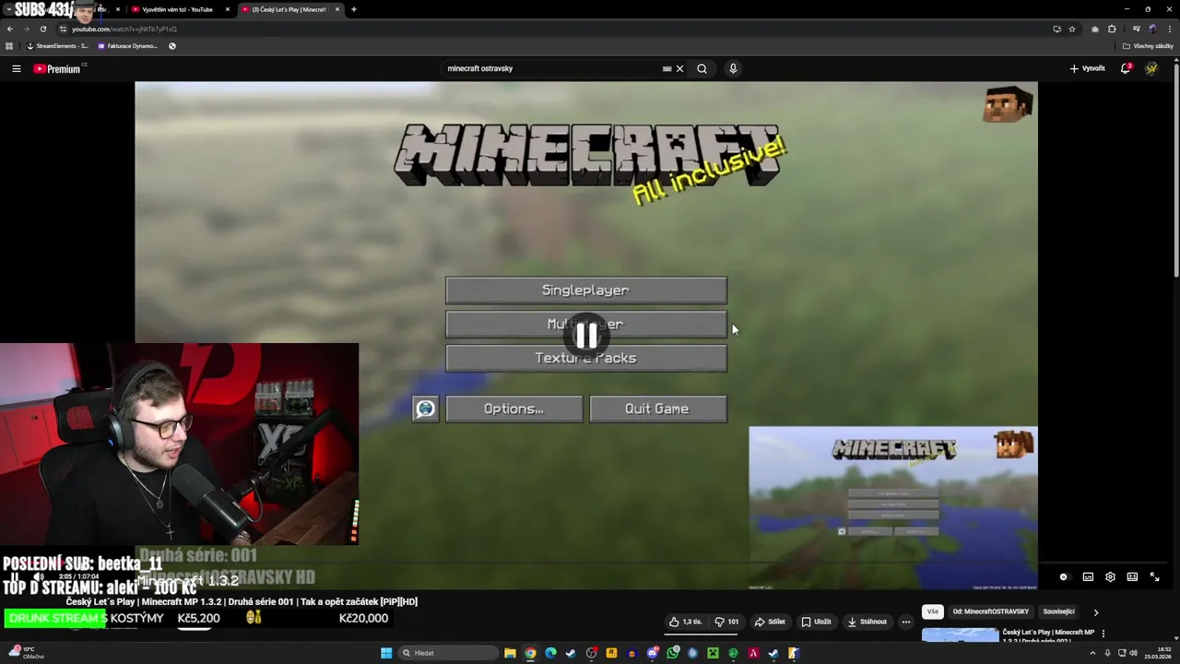Viewport: 1180px width, 664px height.
Task: Show more filter chips with right arrow
Action: tap(1095, 611)
